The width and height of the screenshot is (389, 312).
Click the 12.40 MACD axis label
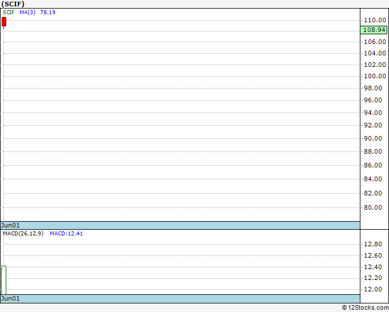tap(372, 267)
